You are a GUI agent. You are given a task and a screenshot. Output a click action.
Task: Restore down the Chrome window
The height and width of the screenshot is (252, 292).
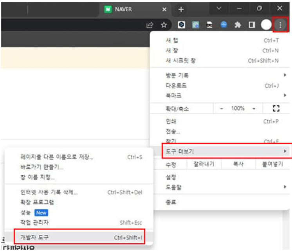coord(260,8)
